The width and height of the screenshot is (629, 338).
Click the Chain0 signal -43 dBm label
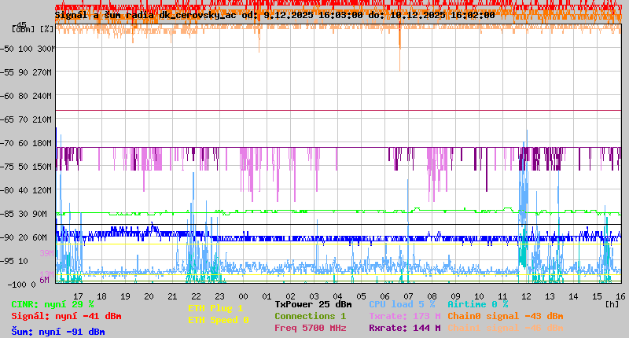(x=506, y=316)
